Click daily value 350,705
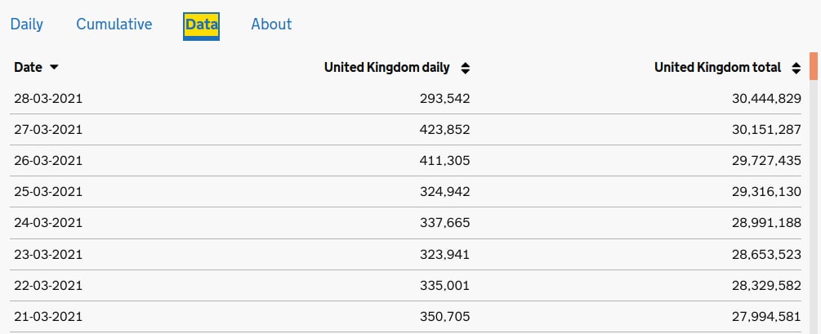 pyautogui.click(x=445, y=317)
